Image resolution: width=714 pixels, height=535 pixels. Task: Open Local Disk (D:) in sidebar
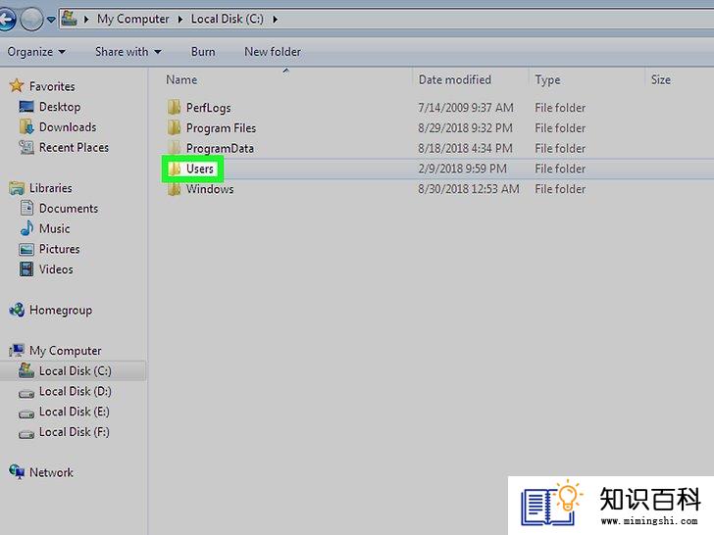(x=76, y=392)
